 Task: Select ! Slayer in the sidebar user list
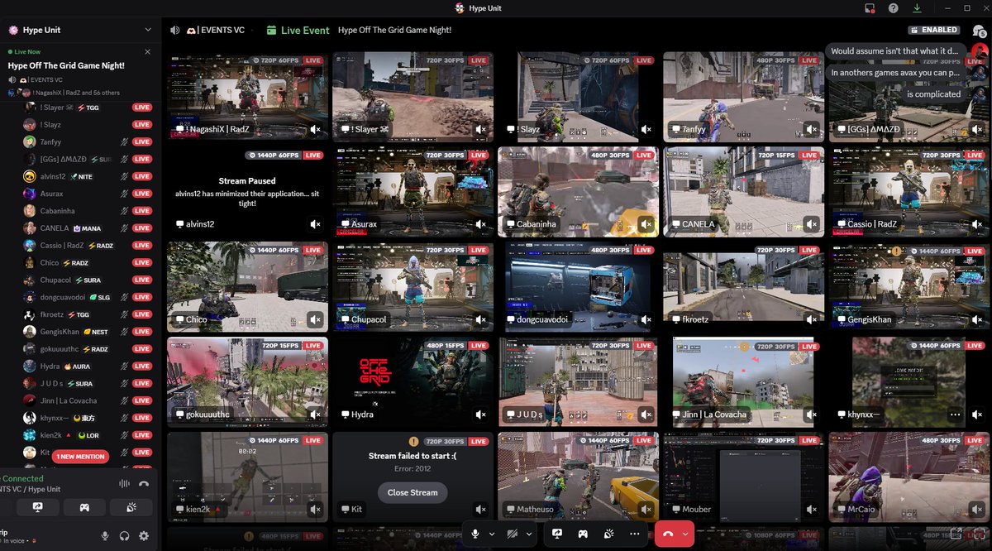pos(87,108)
